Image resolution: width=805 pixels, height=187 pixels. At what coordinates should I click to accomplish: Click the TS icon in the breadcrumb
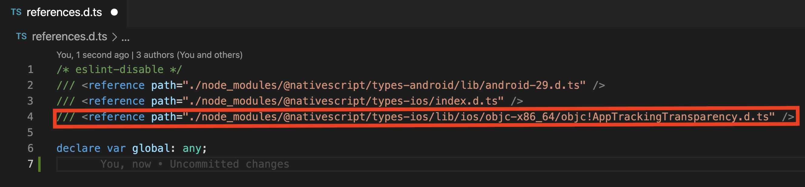point(22,37)
